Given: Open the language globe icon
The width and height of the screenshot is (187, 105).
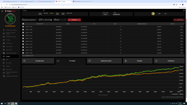Looking at the screenshot, I should coord(184,10).
